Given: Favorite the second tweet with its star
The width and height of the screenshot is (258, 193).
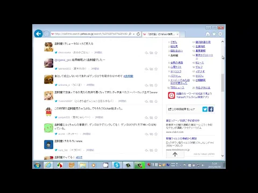Looking at the screenshot, I should (156, 69).
